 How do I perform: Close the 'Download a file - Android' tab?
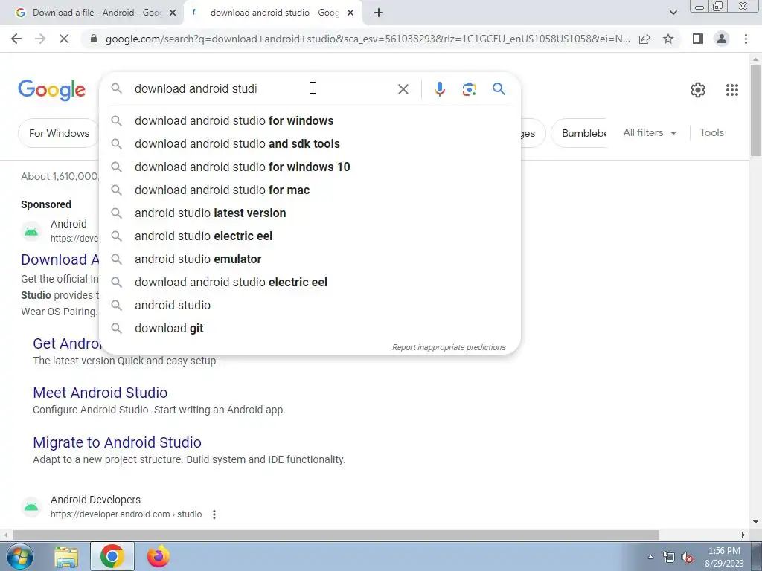click(172, 13)
